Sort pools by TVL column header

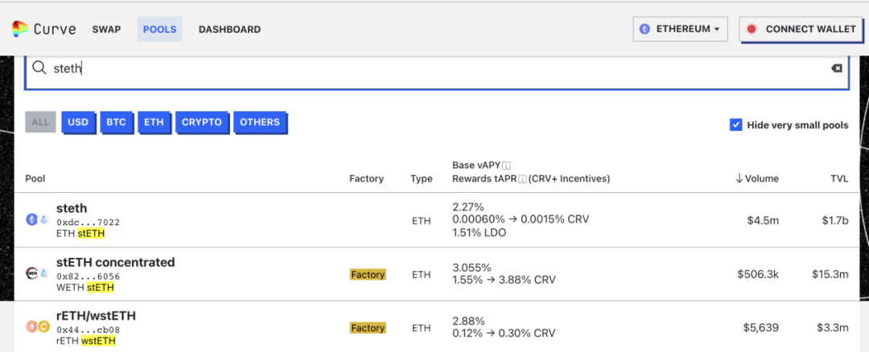click(839, 178)
